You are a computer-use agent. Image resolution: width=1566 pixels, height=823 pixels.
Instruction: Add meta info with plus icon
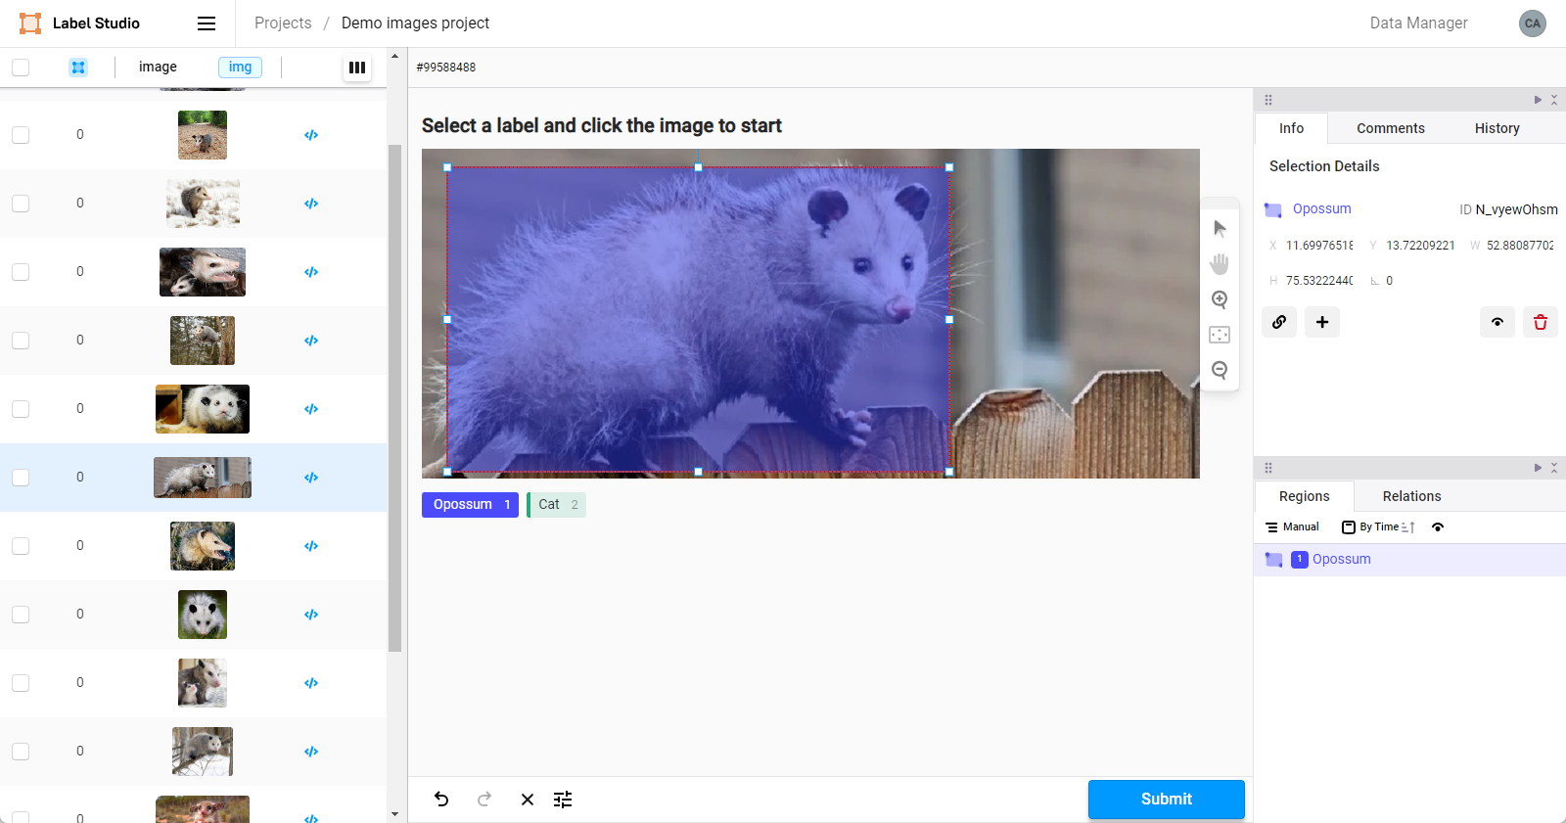[x=1322, y=322]
